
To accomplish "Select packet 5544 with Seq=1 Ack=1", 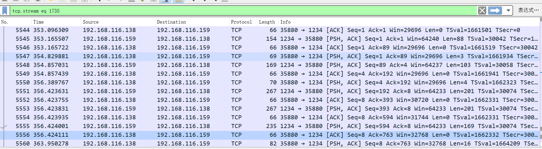I will 270,30.
